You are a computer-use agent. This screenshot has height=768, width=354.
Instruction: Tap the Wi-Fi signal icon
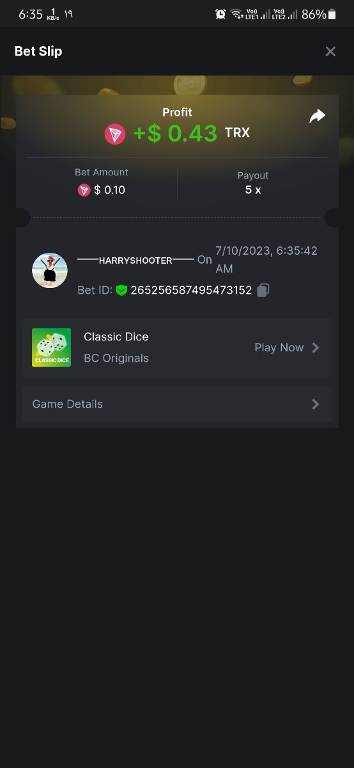click(236, 14)
